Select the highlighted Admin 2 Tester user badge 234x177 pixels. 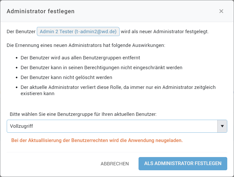point(78,31)
